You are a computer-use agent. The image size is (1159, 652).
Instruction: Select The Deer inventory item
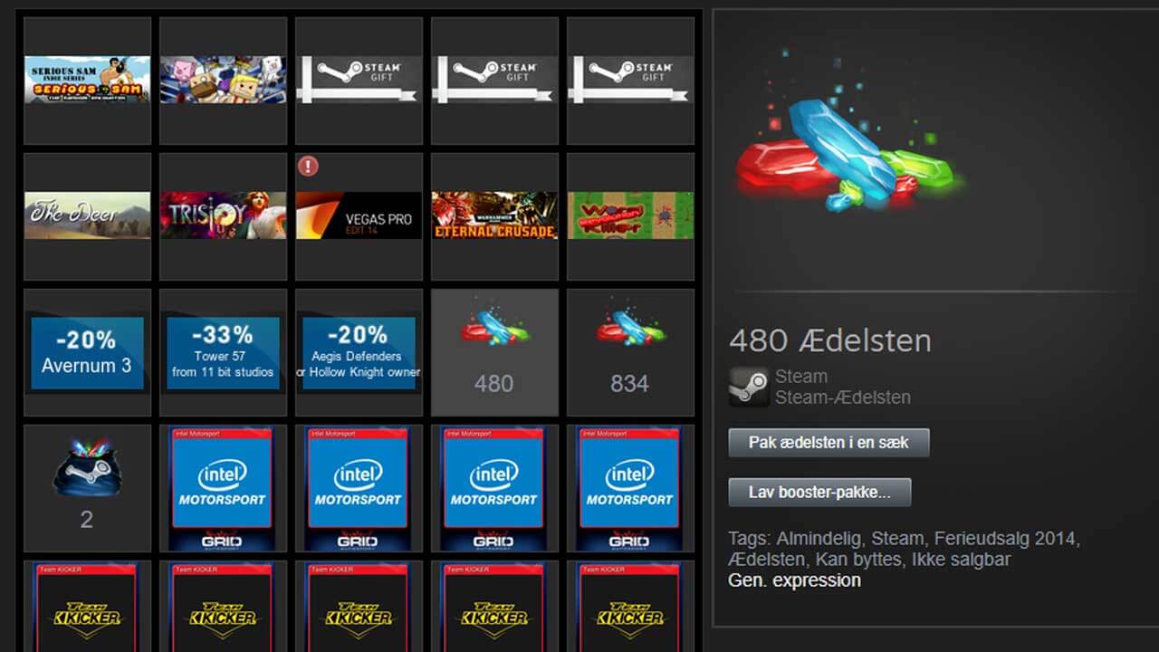(x=87, y=216)
